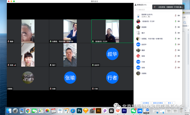Unmute 魏振's microphone in member list
Viewport: 190px width, 115px height.
175,50
